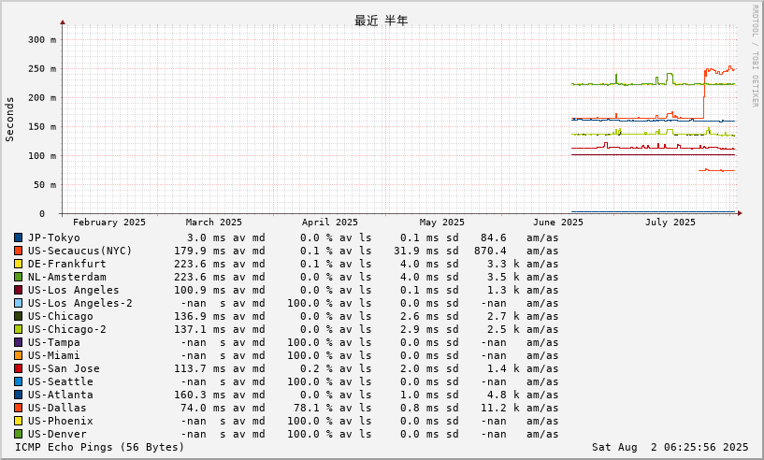Screen dimensions: 764x460
Task: Click the US-Tampa purple swatch
Action: click(x=18, y=342)
